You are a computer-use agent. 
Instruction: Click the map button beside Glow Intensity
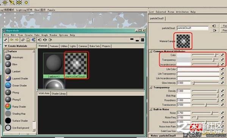pos(222,83)
